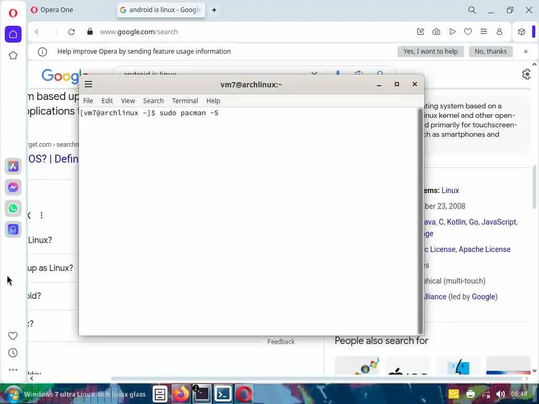Open the printer tray icon
This screenshot has height=404, width=539.
tap(470, 394)
